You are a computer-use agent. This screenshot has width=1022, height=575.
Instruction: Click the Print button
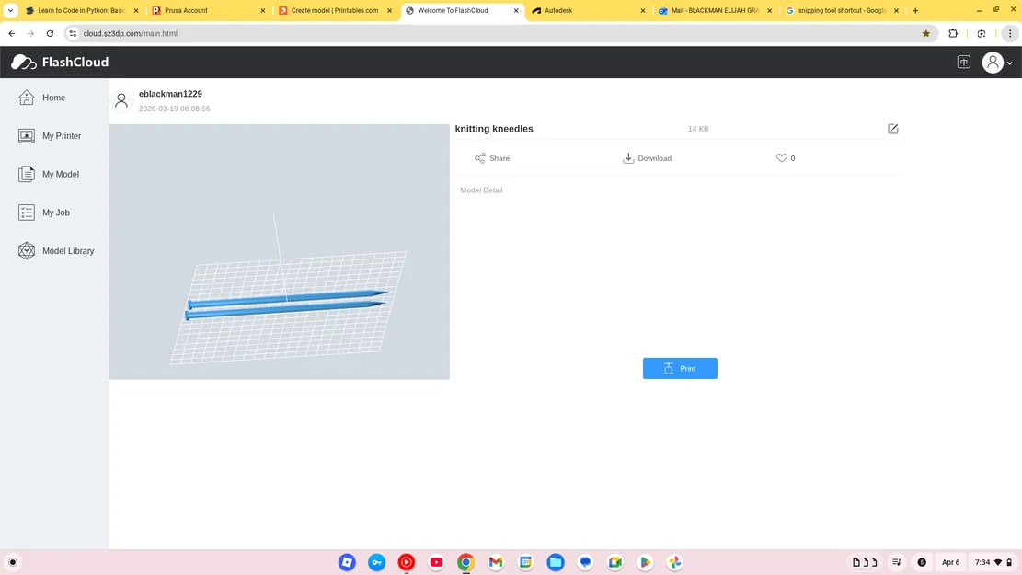click(x=680, y=368)
